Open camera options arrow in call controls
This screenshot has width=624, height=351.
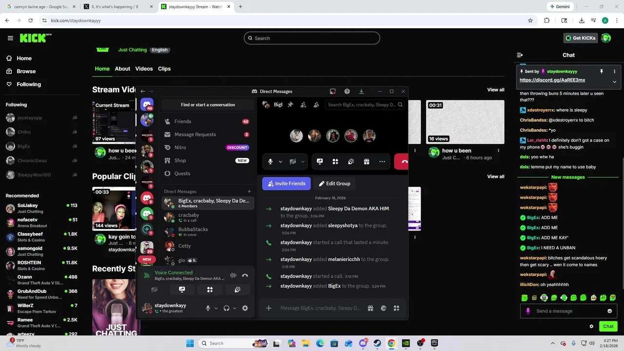(x=303, y=161)
